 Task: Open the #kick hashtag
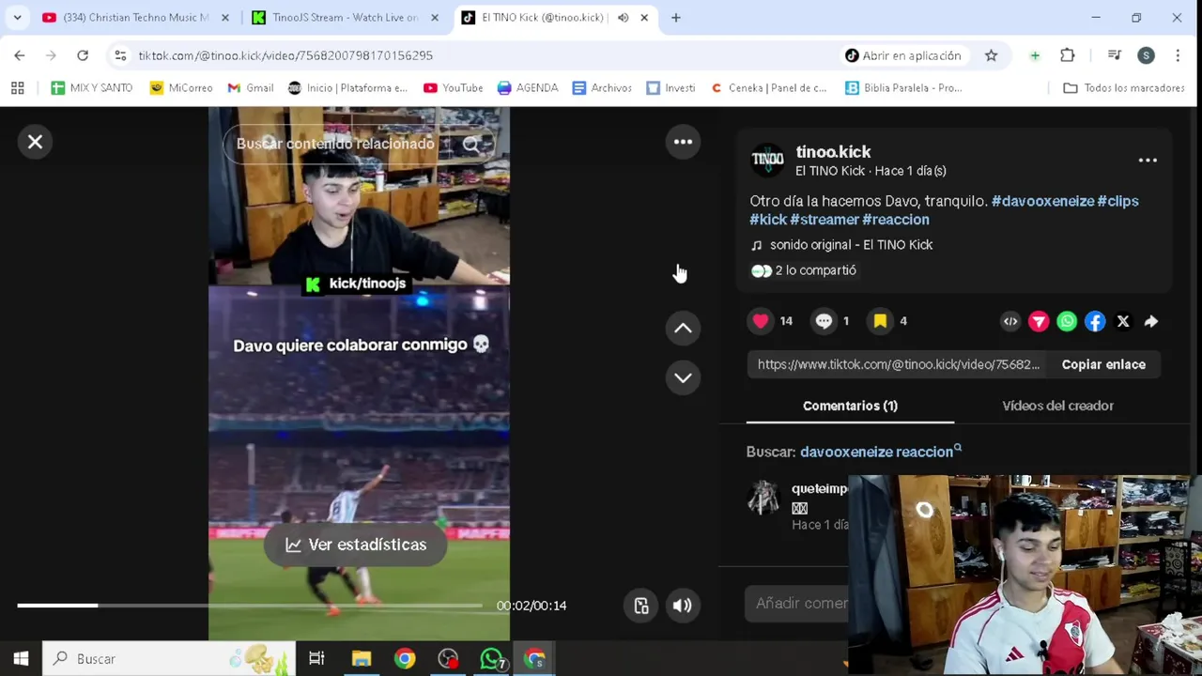click(x=768, y=220)
